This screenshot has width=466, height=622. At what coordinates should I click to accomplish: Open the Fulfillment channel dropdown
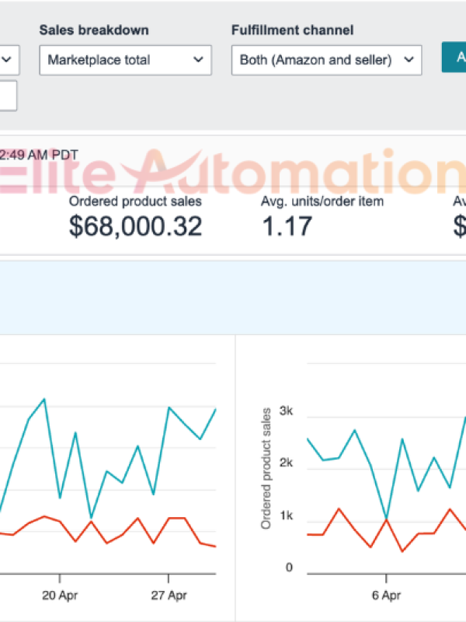[326, 60]
